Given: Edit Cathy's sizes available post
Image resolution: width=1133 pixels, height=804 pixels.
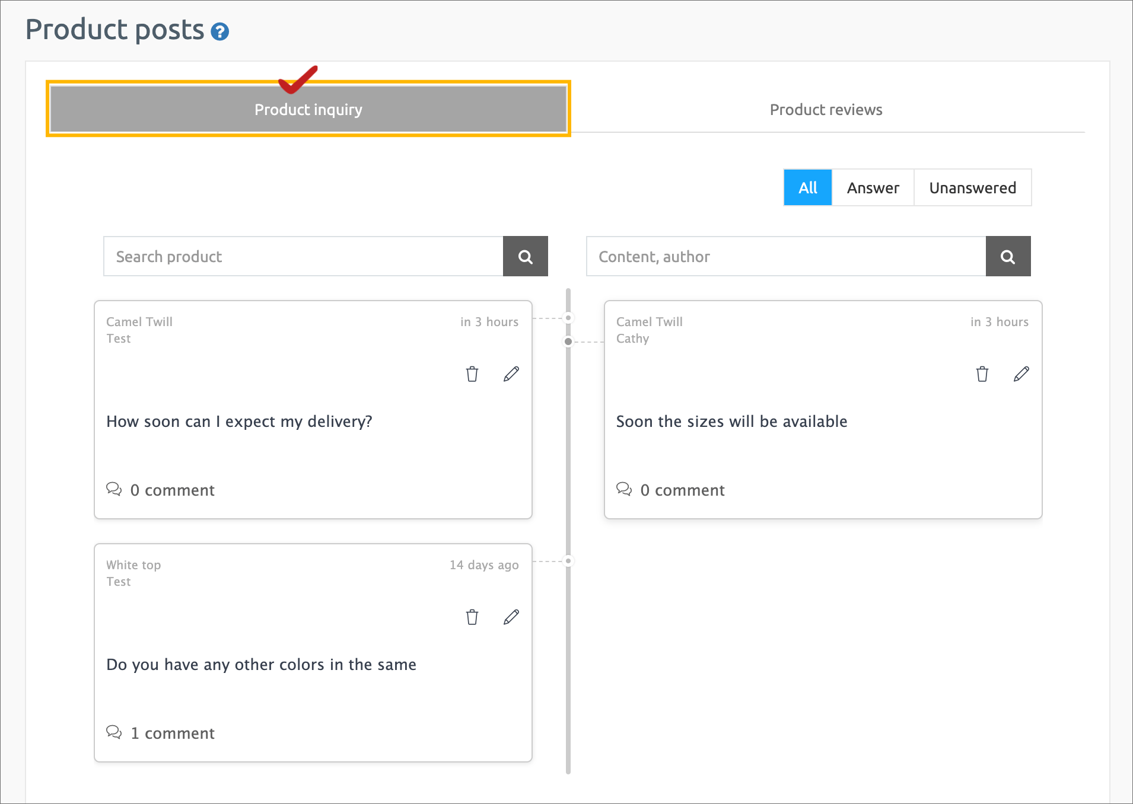Looking at the screenshot, I should 1021,374.
